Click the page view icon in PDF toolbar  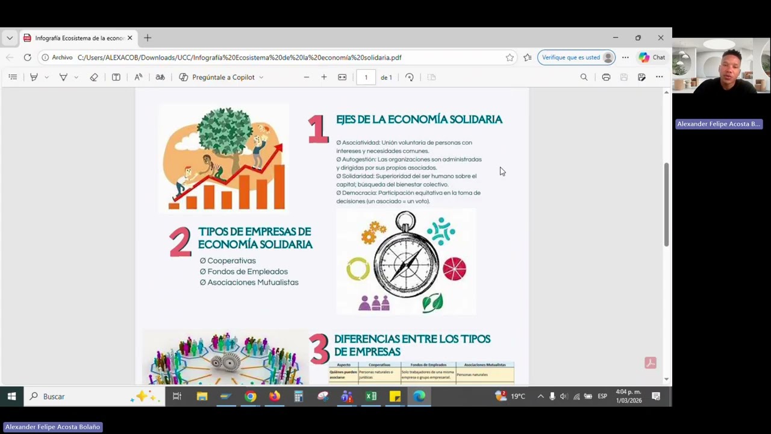[431, 77]
